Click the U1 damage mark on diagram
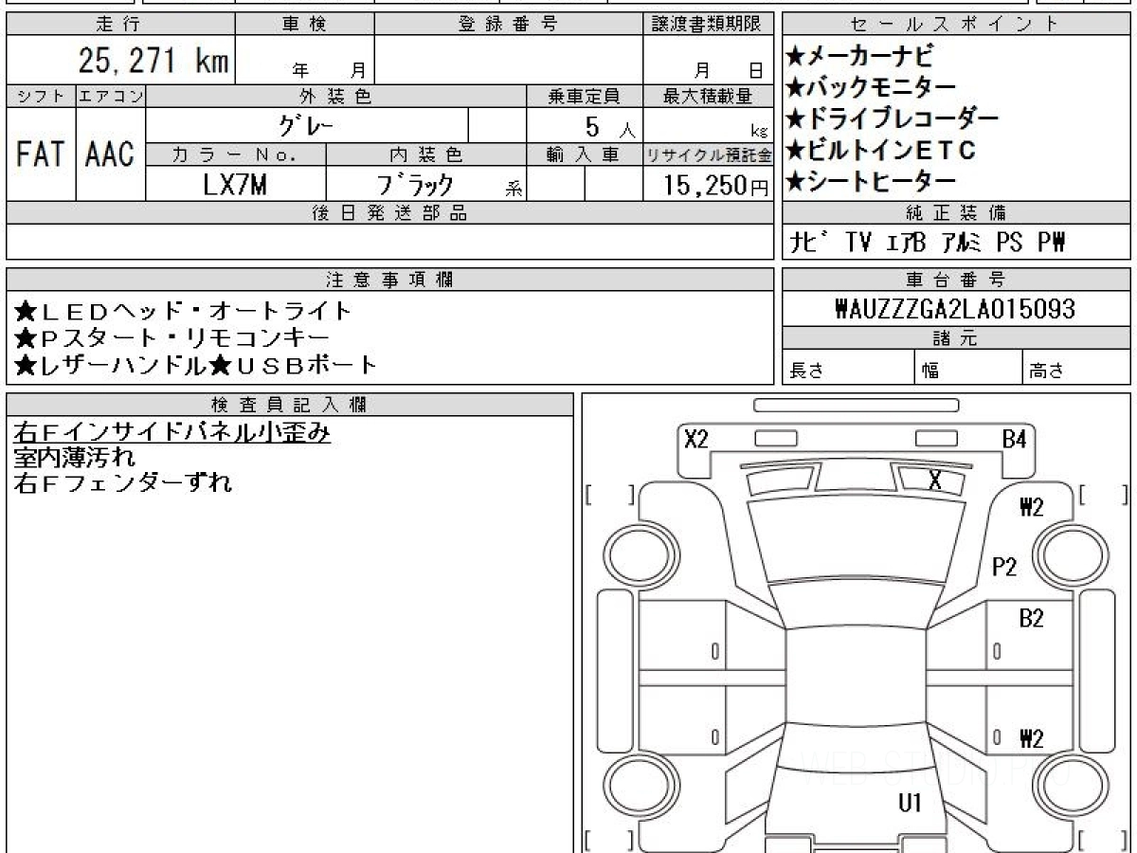This screenshot has width=1137, height=853. pos(910,804)
